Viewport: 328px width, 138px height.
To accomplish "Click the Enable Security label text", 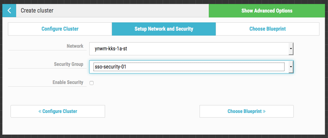I will click(x=68, y=82).
